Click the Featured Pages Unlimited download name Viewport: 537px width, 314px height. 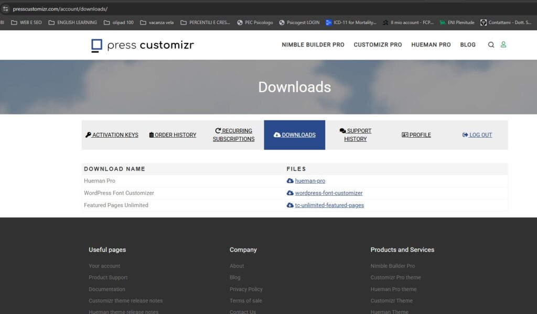pos(116,205)
